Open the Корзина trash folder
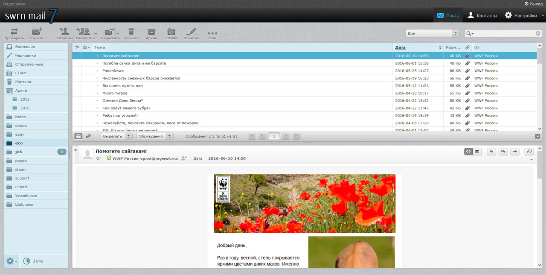546x275 pixels. point(36,82)
